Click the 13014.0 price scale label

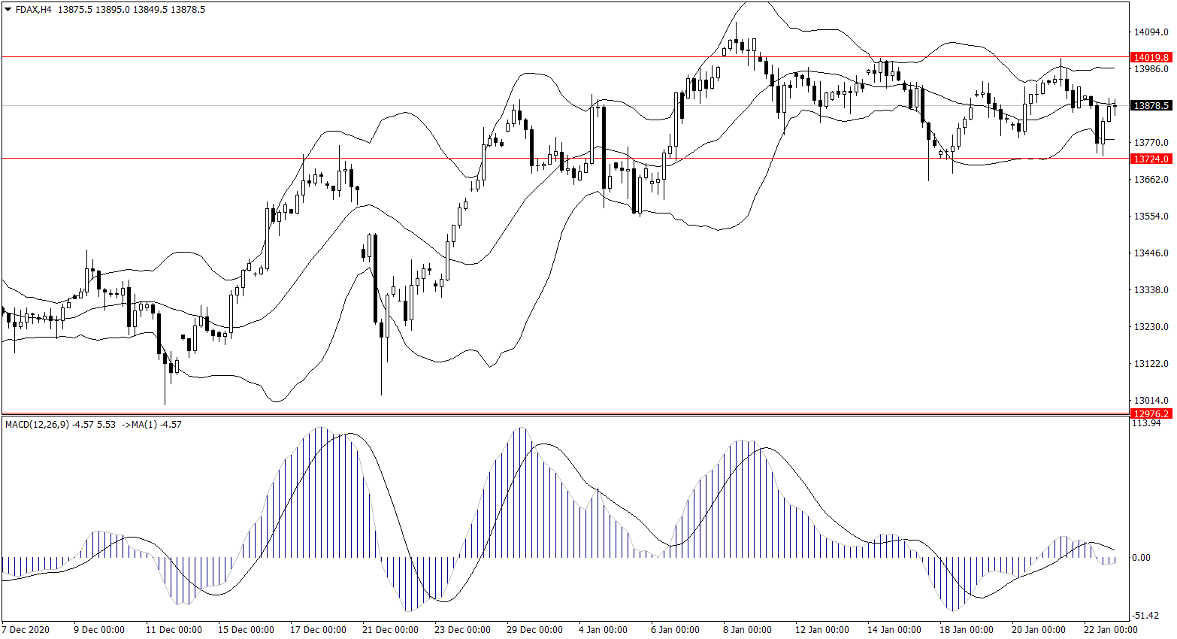tap(1151, 401)
